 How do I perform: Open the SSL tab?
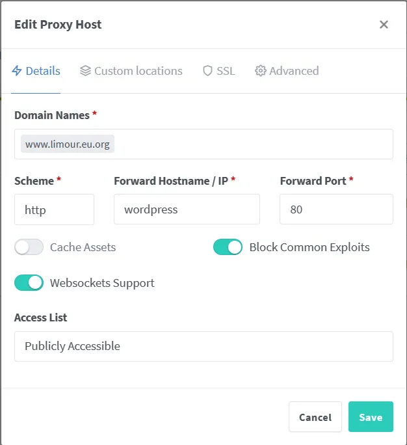point(226,71)
